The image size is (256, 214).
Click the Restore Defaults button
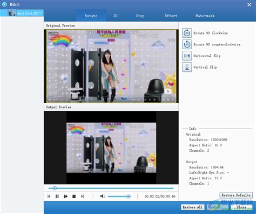(236, 195)
